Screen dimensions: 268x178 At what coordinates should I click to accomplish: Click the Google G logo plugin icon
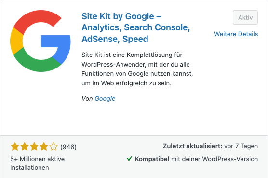[x=40, y=41]
